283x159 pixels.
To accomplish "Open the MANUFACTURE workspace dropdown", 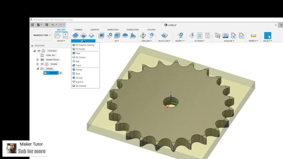I will tap(42, 35).
